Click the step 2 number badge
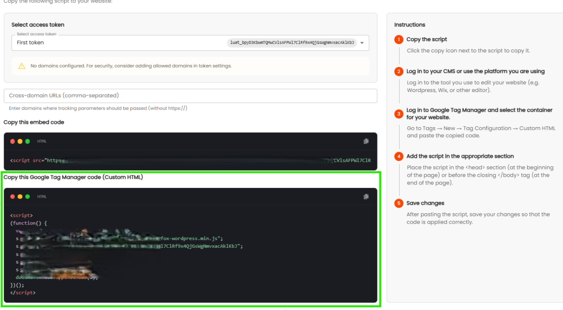 399,71
